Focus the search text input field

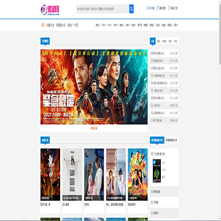[x=103, y=9]
